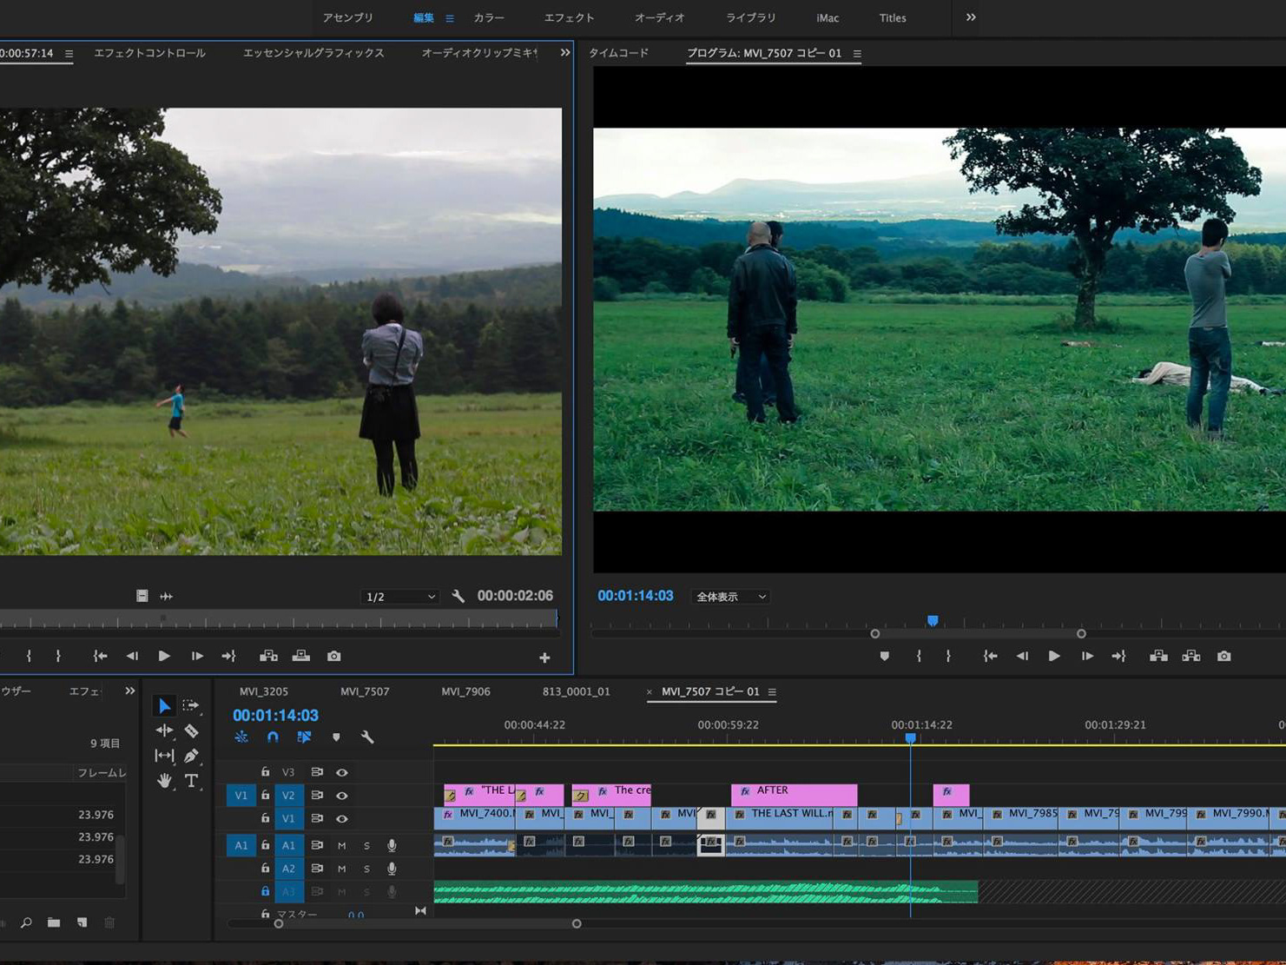1286x965 pixels.
Task: Select the Selection tool arrow
Action: (164, 705)
